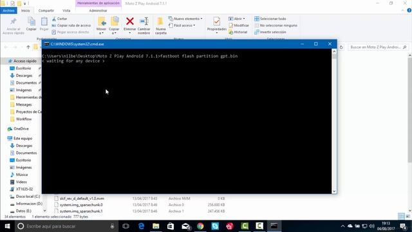Click the Command Prompt taskbar icon
412x232 pixels.
[274, 226]
